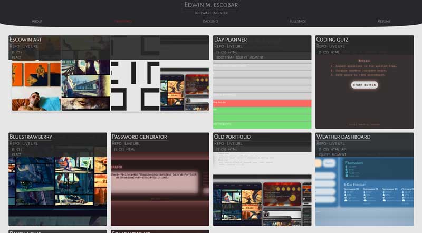The width and height of the screenshot is (422, 233).
Task: Click the Bootstrap tag on Day planner
Action: (x=225, y=57)
